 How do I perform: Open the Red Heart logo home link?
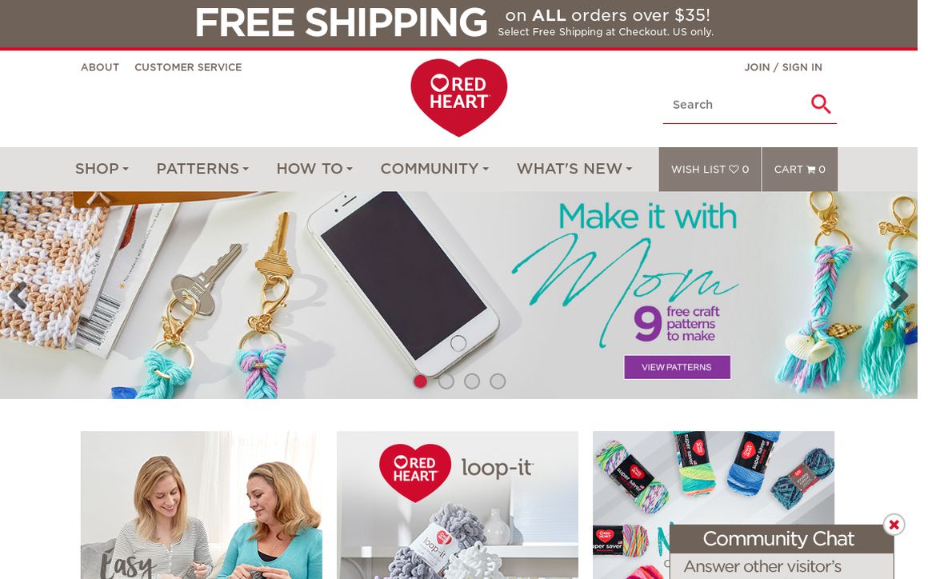click(458, 98)
